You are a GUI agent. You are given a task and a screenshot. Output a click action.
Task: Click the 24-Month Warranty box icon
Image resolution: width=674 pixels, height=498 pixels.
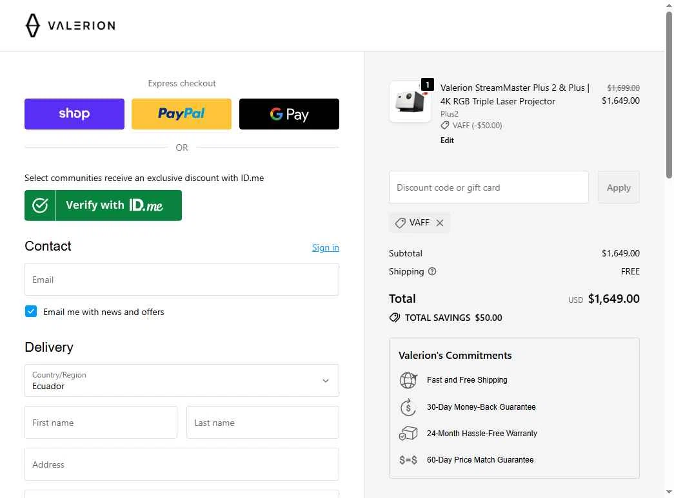pos(408,433)
